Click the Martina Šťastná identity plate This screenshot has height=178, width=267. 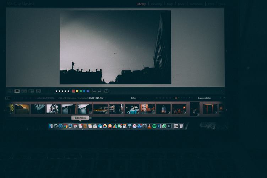(21, 4)
